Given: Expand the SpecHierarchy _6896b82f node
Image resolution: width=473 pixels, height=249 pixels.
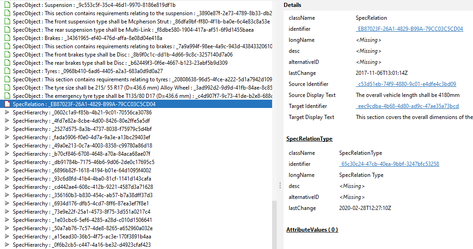Looking at the screenshot, I should click(x=7, y=170).
